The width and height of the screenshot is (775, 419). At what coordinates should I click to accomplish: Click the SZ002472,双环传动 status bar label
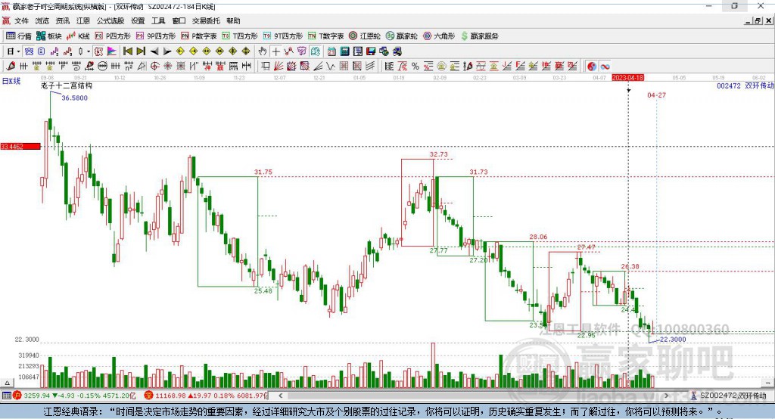[x=733, y=396]
